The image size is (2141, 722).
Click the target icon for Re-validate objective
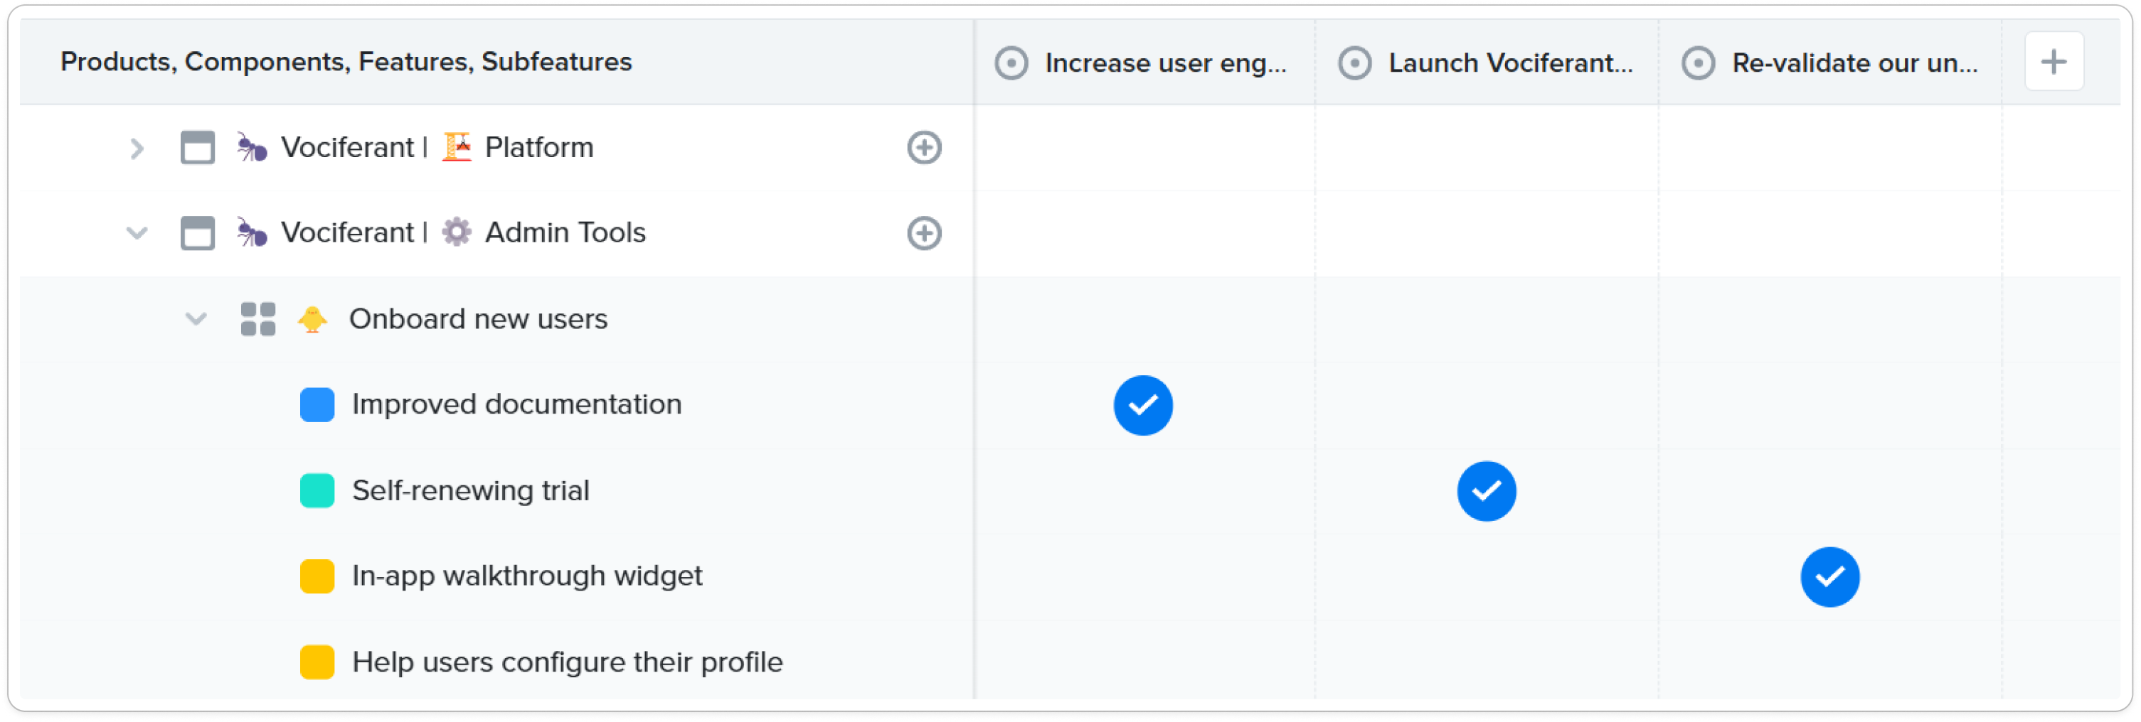[x=1697, y=63]
